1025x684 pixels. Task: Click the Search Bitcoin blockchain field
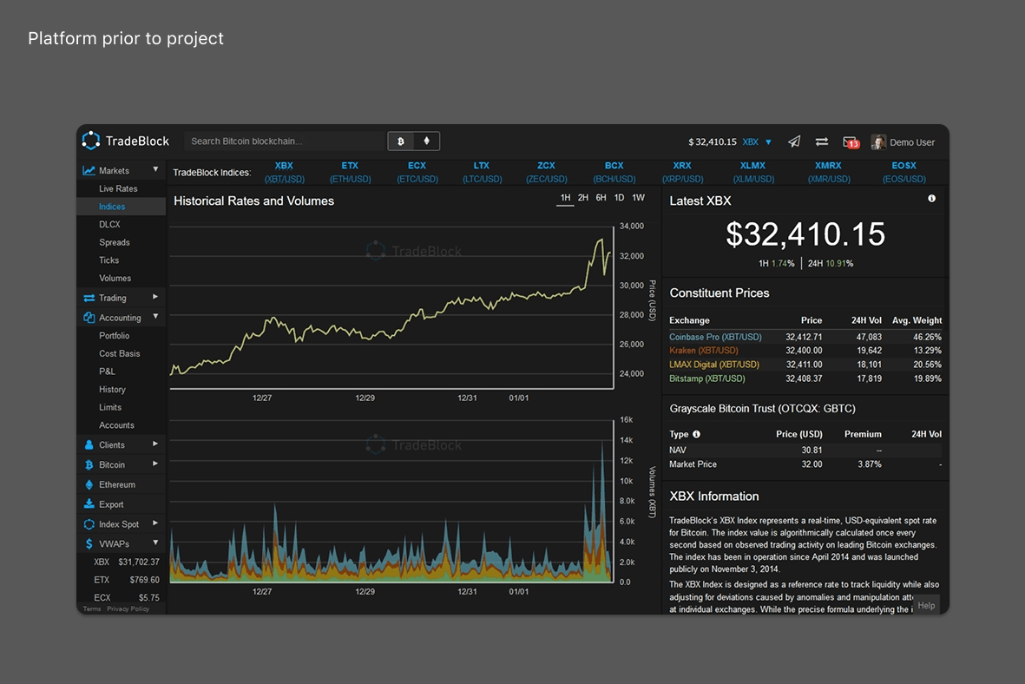pyautogui.click(x=285, y=141)
